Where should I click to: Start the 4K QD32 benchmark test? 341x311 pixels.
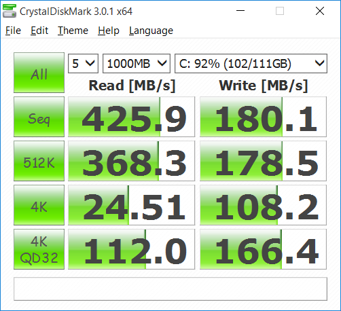point(39,249)
